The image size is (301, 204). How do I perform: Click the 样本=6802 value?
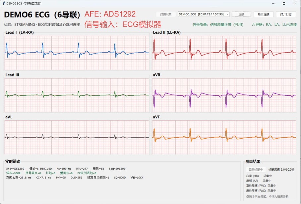(13, 173)
